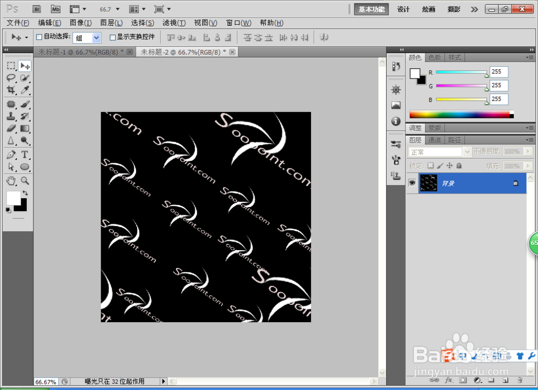Select the Ellipse shape tool
The height and width of the screenshot is (390, 538).
tap(25, 167)
